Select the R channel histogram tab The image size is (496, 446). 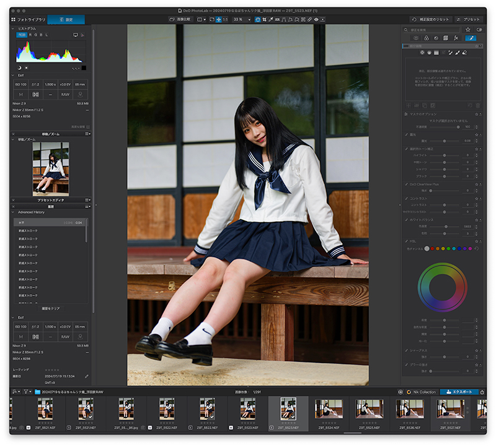pos(30,35)
